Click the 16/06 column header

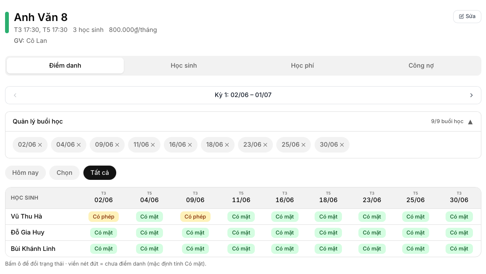[x=285, y=198]
